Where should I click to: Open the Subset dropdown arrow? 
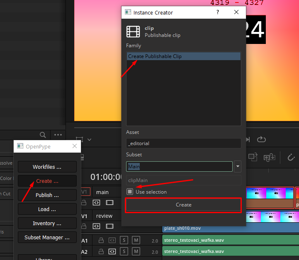tap(238, 167)
